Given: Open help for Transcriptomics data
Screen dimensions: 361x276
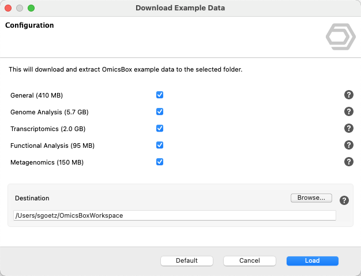Looking at the screenshot, I should (349, 128).
